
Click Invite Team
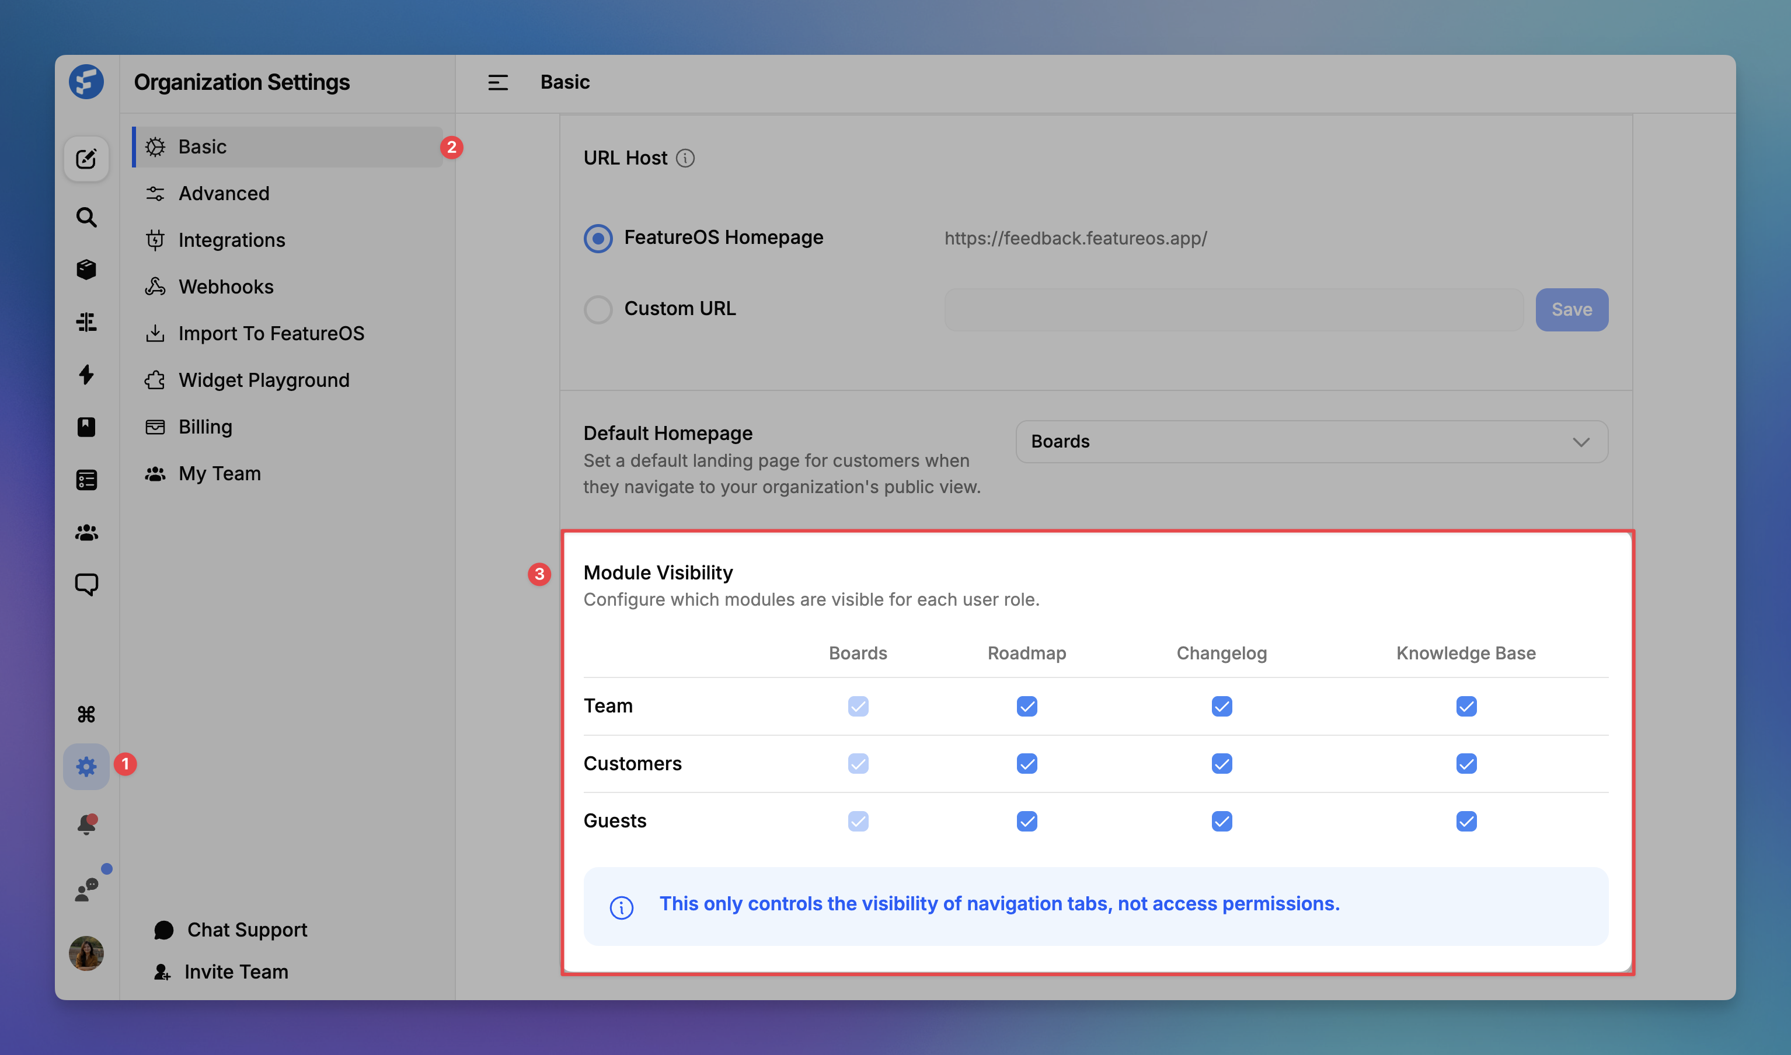[x=221, y=972]
